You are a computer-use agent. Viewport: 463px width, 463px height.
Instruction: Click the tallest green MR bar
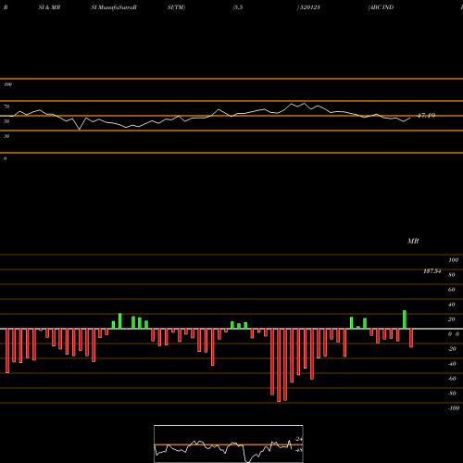[x=405, y=319]
